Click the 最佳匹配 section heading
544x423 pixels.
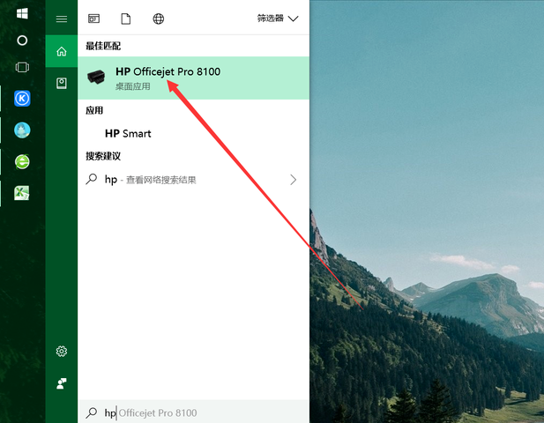pyautogui.click(x=103, y=46)
